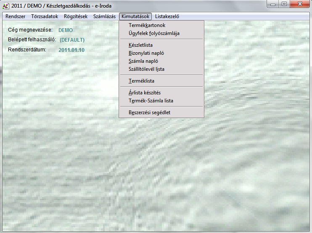This screenshot has width=312, height=233.
Task: Open Számla napló from the dropdown
Action: click(143, 61)
